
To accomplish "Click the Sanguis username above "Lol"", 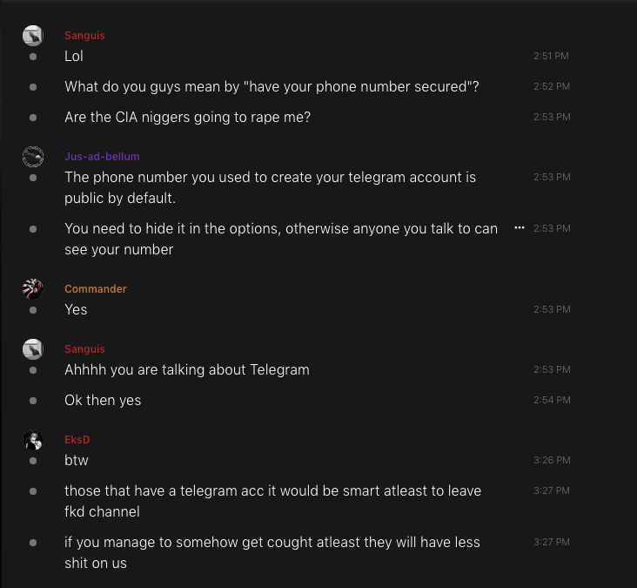I will [x=84, y=36].
